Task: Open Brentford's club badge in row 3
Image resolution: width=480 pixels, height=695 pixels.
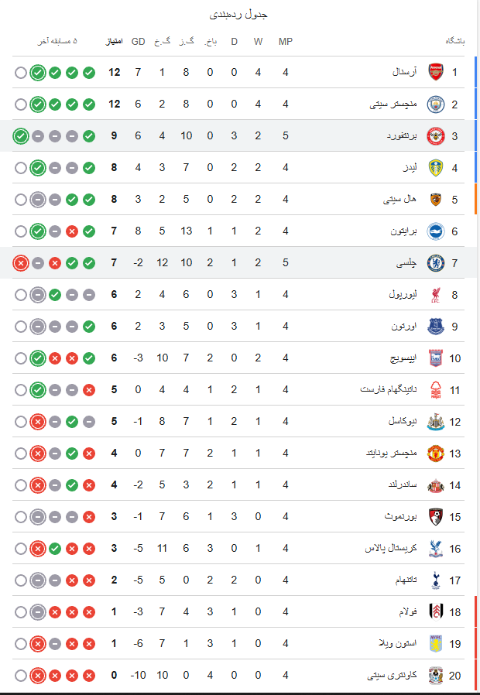Action: pos(436,136)
